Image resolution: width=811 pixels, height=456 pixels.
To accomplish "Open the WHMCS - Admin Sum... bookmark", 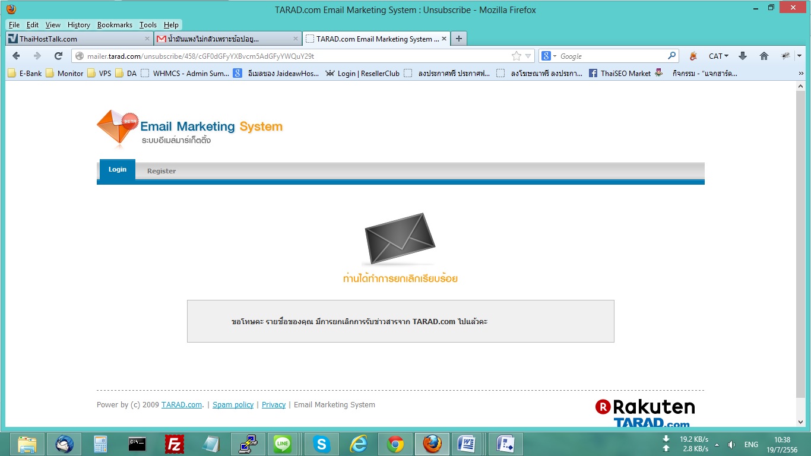I will 185,74.
